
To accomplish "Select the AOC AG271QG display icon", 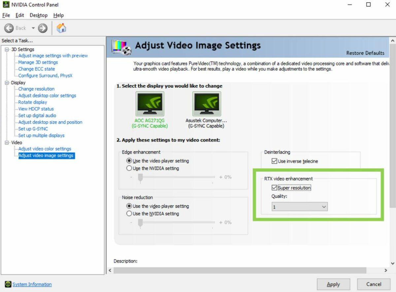I will click(x=150, y=104).
